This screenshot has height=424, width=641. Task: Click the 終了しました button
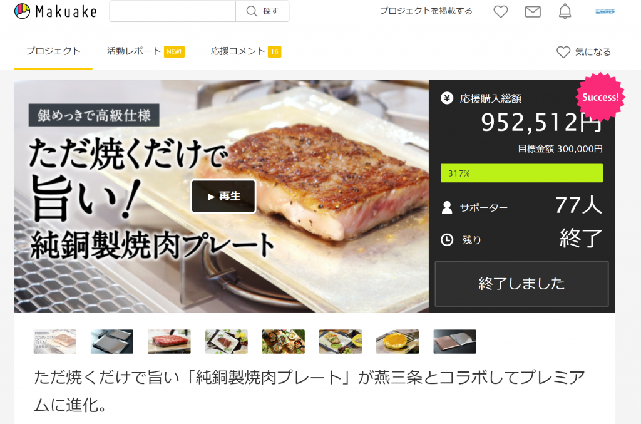[521, 284]
